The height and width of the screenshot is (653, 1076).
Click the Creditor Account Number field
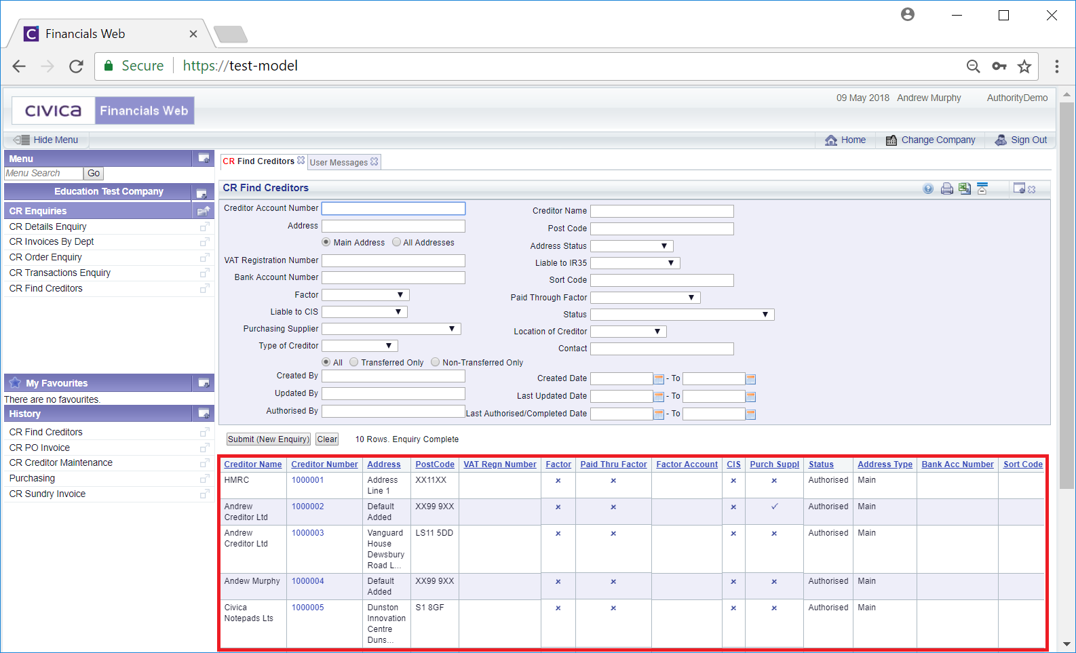393,209
